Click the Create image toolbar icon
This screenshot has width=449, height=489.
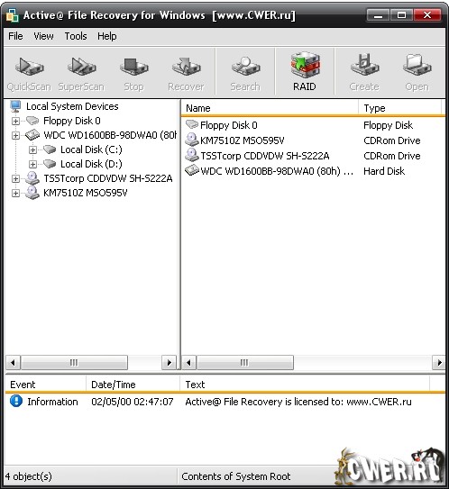(x=364, y=72)
